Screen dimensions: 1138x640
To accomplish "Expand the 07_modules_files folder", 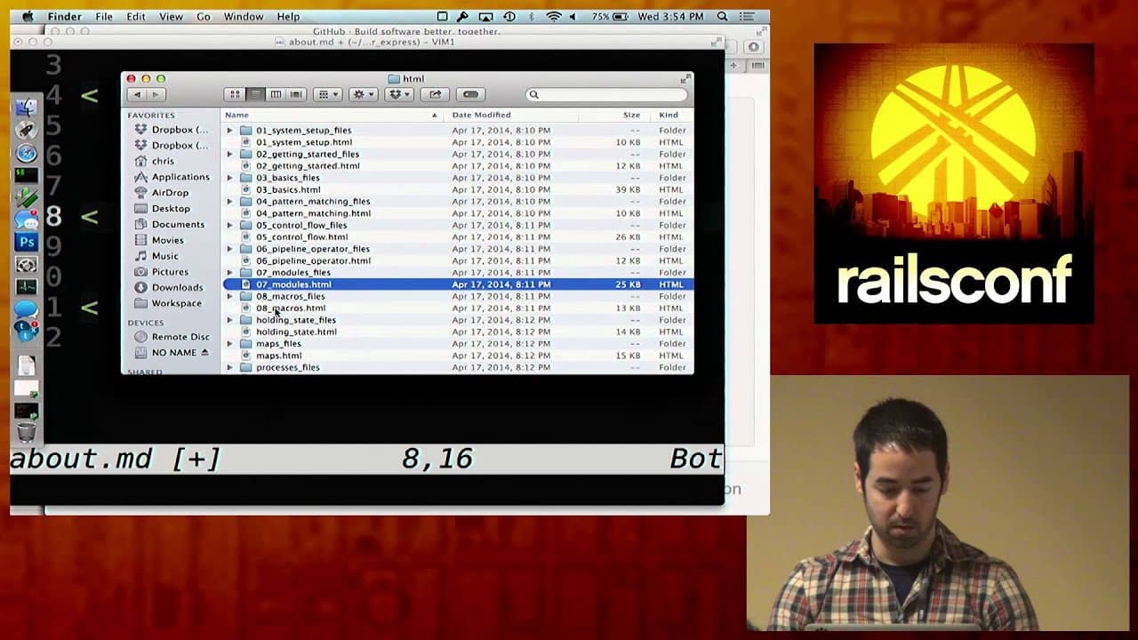I will [x=229, y=272].
